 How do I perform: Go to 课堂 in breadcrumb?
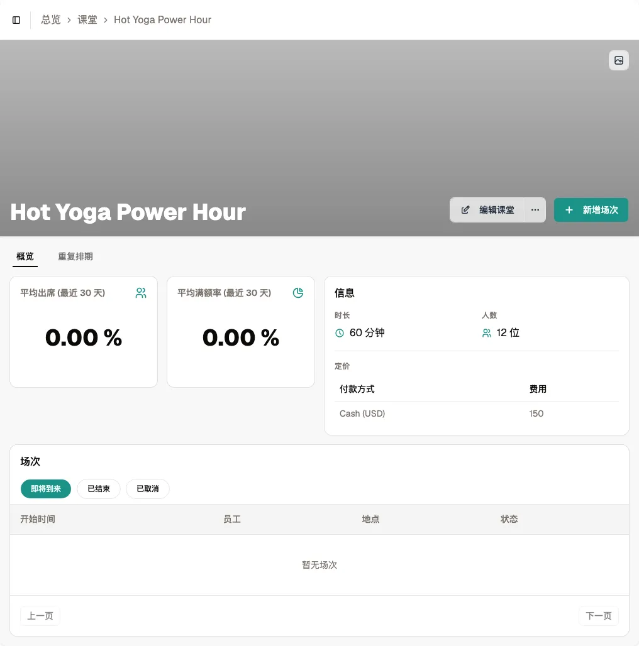point(87,19)
